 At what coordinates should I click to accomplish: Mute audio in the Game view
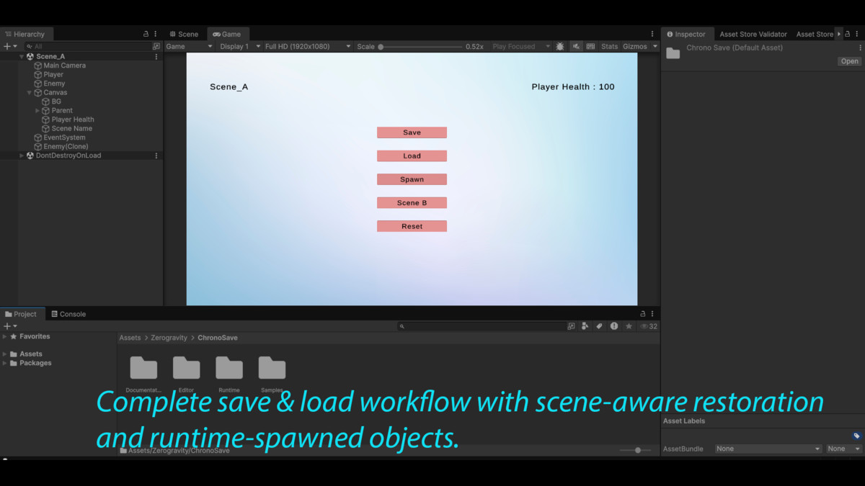point(575,45)
